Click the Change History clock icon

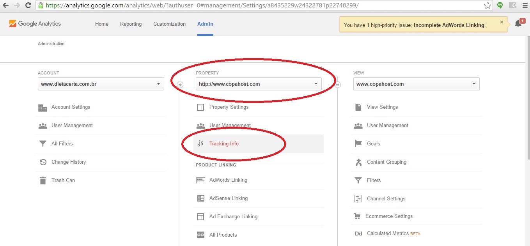(43, 162)
